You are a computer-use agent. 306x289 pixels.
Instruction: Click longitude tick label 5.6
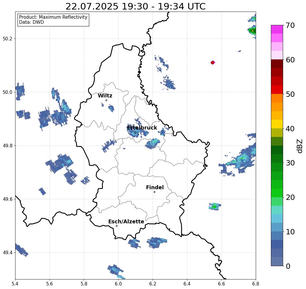50,284
